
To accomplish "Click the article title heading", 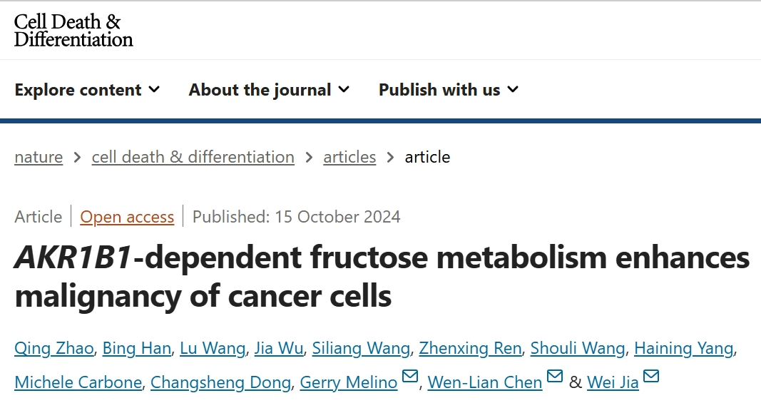I will point(382,277).
